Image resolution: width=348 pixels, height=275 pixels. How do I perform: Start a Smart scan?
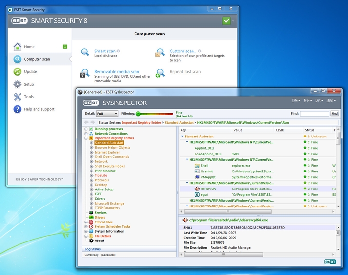coord(104,51)
